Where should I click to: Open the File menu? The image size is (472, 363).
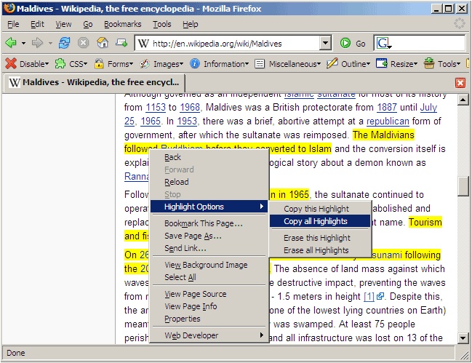tap(13, 24)
